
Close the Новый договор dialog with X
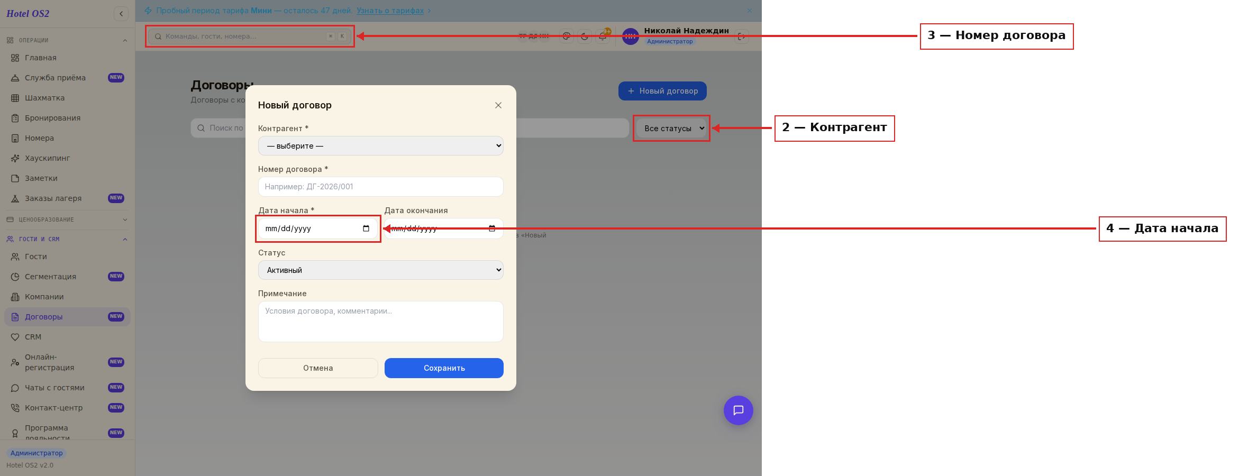pyautogui.click(x=498, y=105)
